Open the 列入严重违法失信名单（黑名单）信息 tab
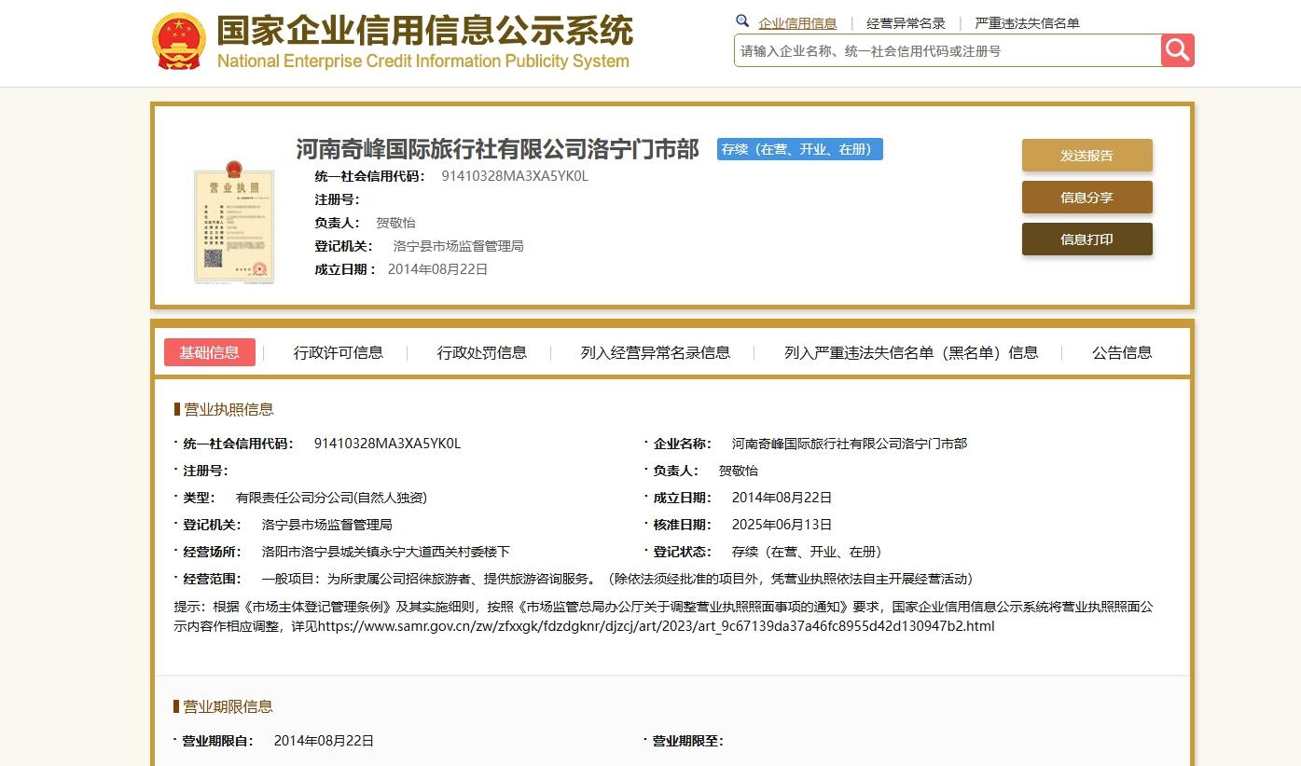This screenshot has width=1301, height=766. pyautogui.click(x=911, y=352)
